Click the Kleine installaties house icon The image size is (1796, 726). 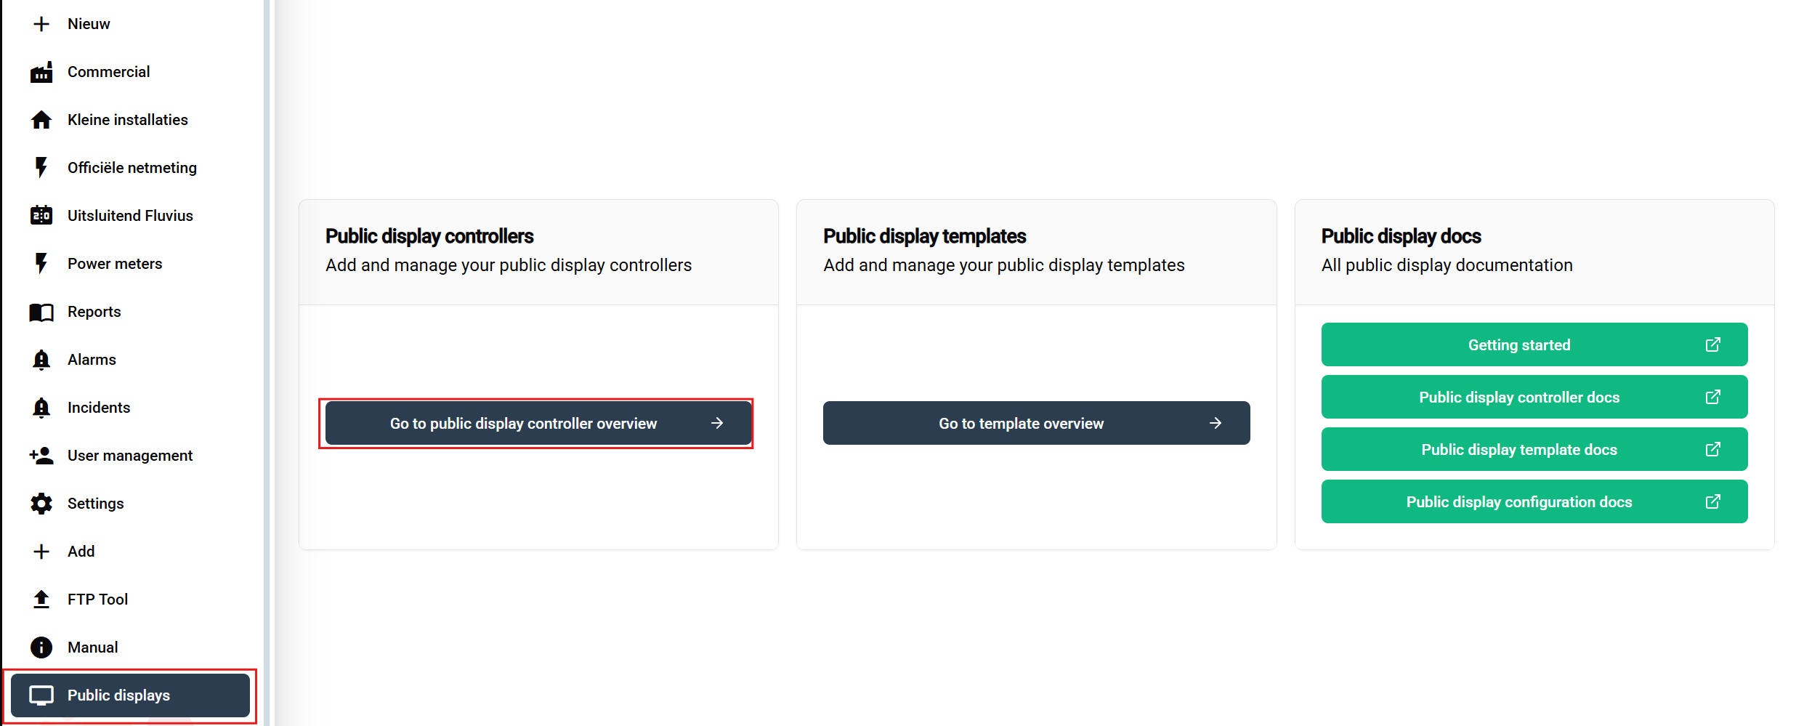(x=41, y=120)
